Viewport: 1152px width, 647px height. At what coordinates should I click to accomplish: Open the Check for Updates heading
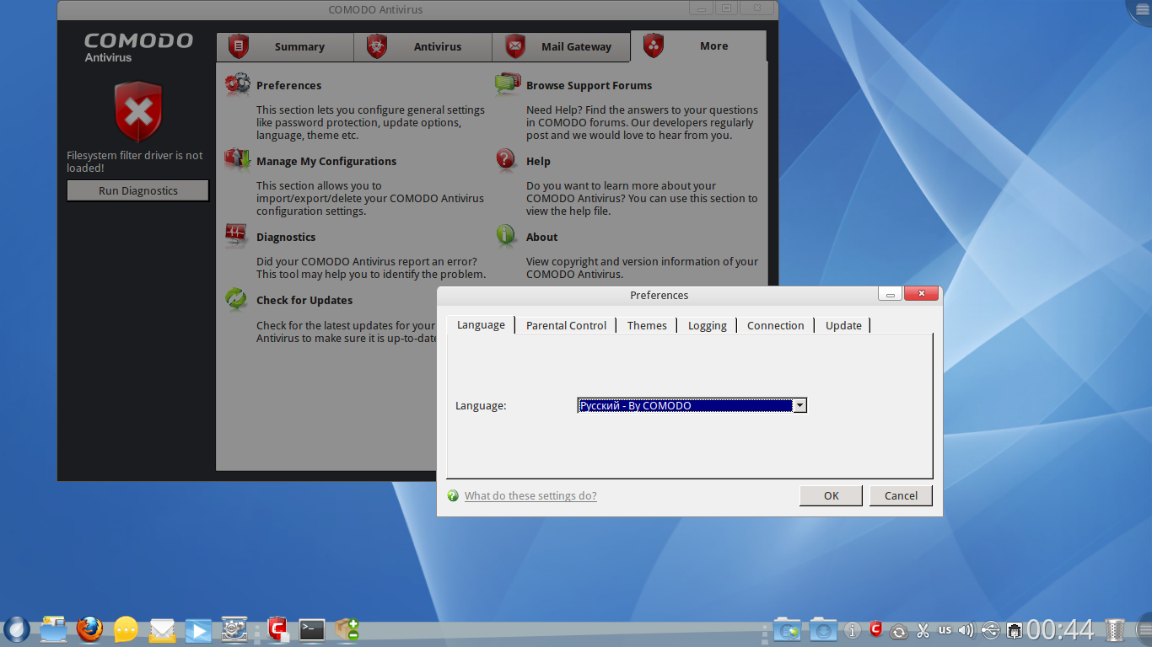tap(304, 300)
